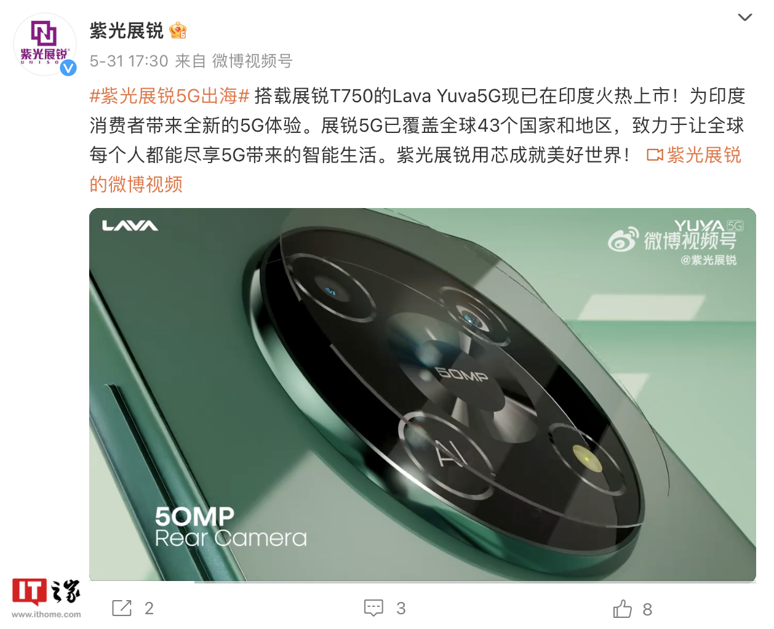
Task: Click the repost count 2
Action: pos(149,609)
